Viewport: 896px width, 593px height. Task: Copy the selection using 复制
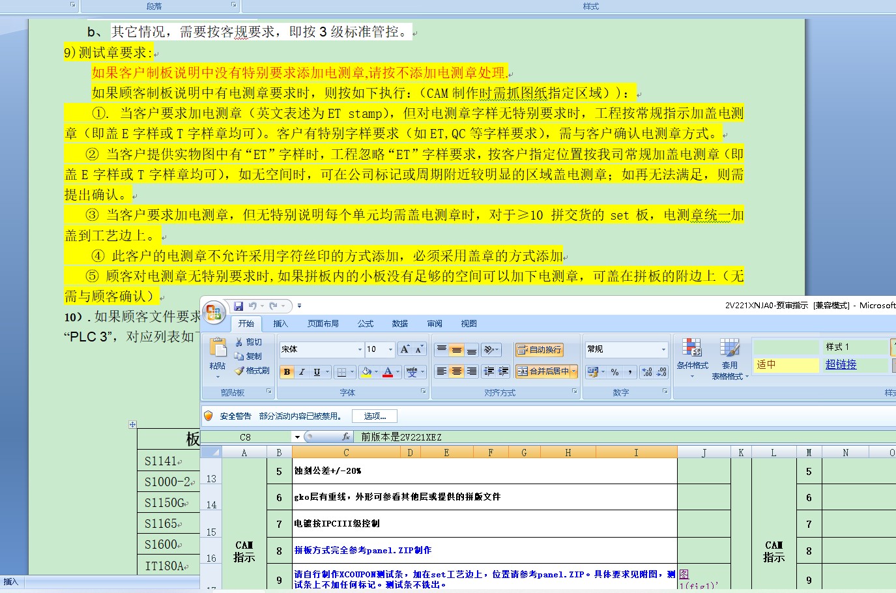pos(248,356)
